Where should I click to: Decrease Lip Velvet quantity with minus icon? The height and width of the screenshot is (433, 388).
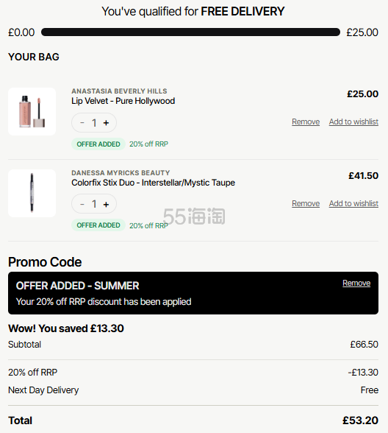82,122
